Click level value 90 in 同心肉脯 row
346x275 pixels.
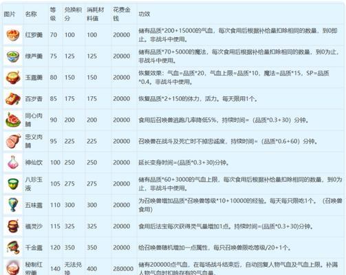coord(54,120)
